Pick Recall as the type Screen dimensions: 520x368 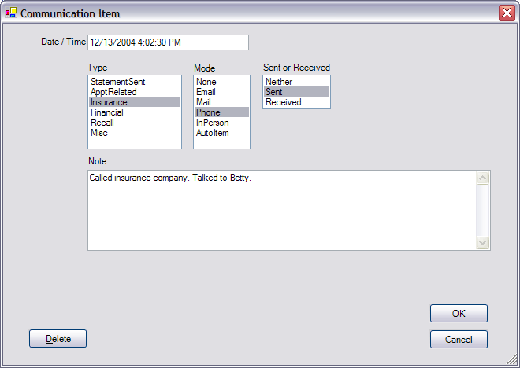(135, 123)
